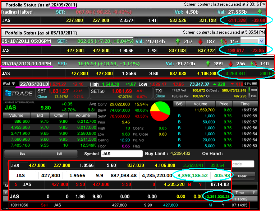Select the Buy tab
The height and width of the screenshot is (211, 275).
tap(22, 154)
